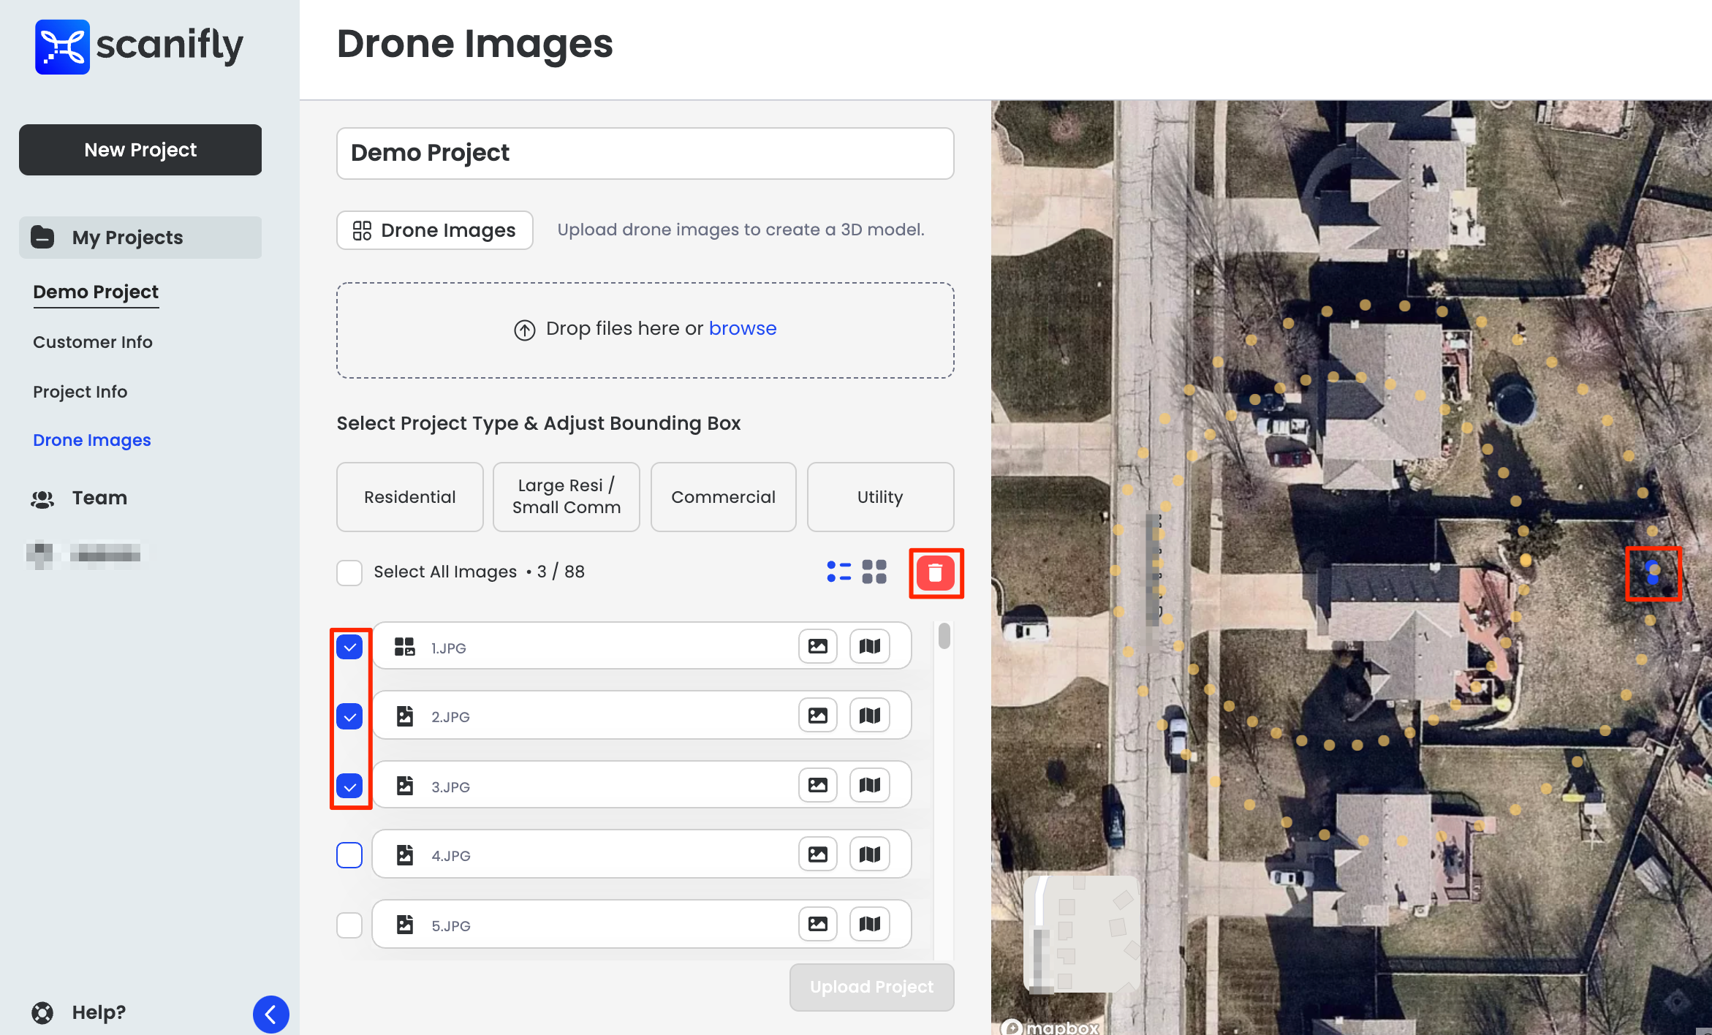
Task: Uncheck the 1.JPG checkbox
Action: point(349,647)
